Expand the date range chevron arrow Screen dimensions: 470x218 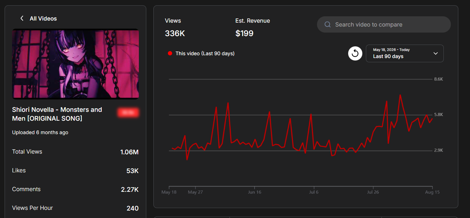pyautogui.click(x=436, y=53)
